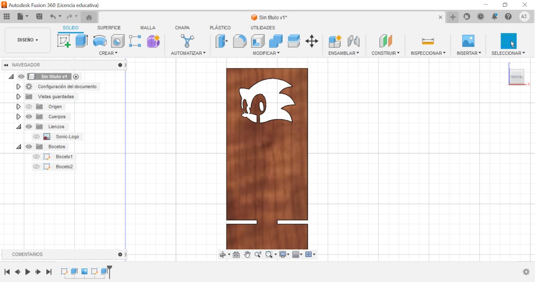This screenshot has height=282, width=535.
Task: Select the Rectangular Pattern tool
Action: click(135, 41)
